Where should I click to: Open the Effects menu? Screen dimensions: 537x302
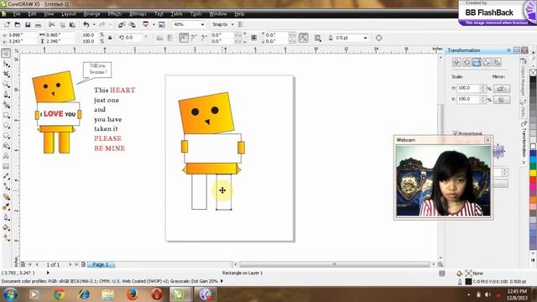115,13
